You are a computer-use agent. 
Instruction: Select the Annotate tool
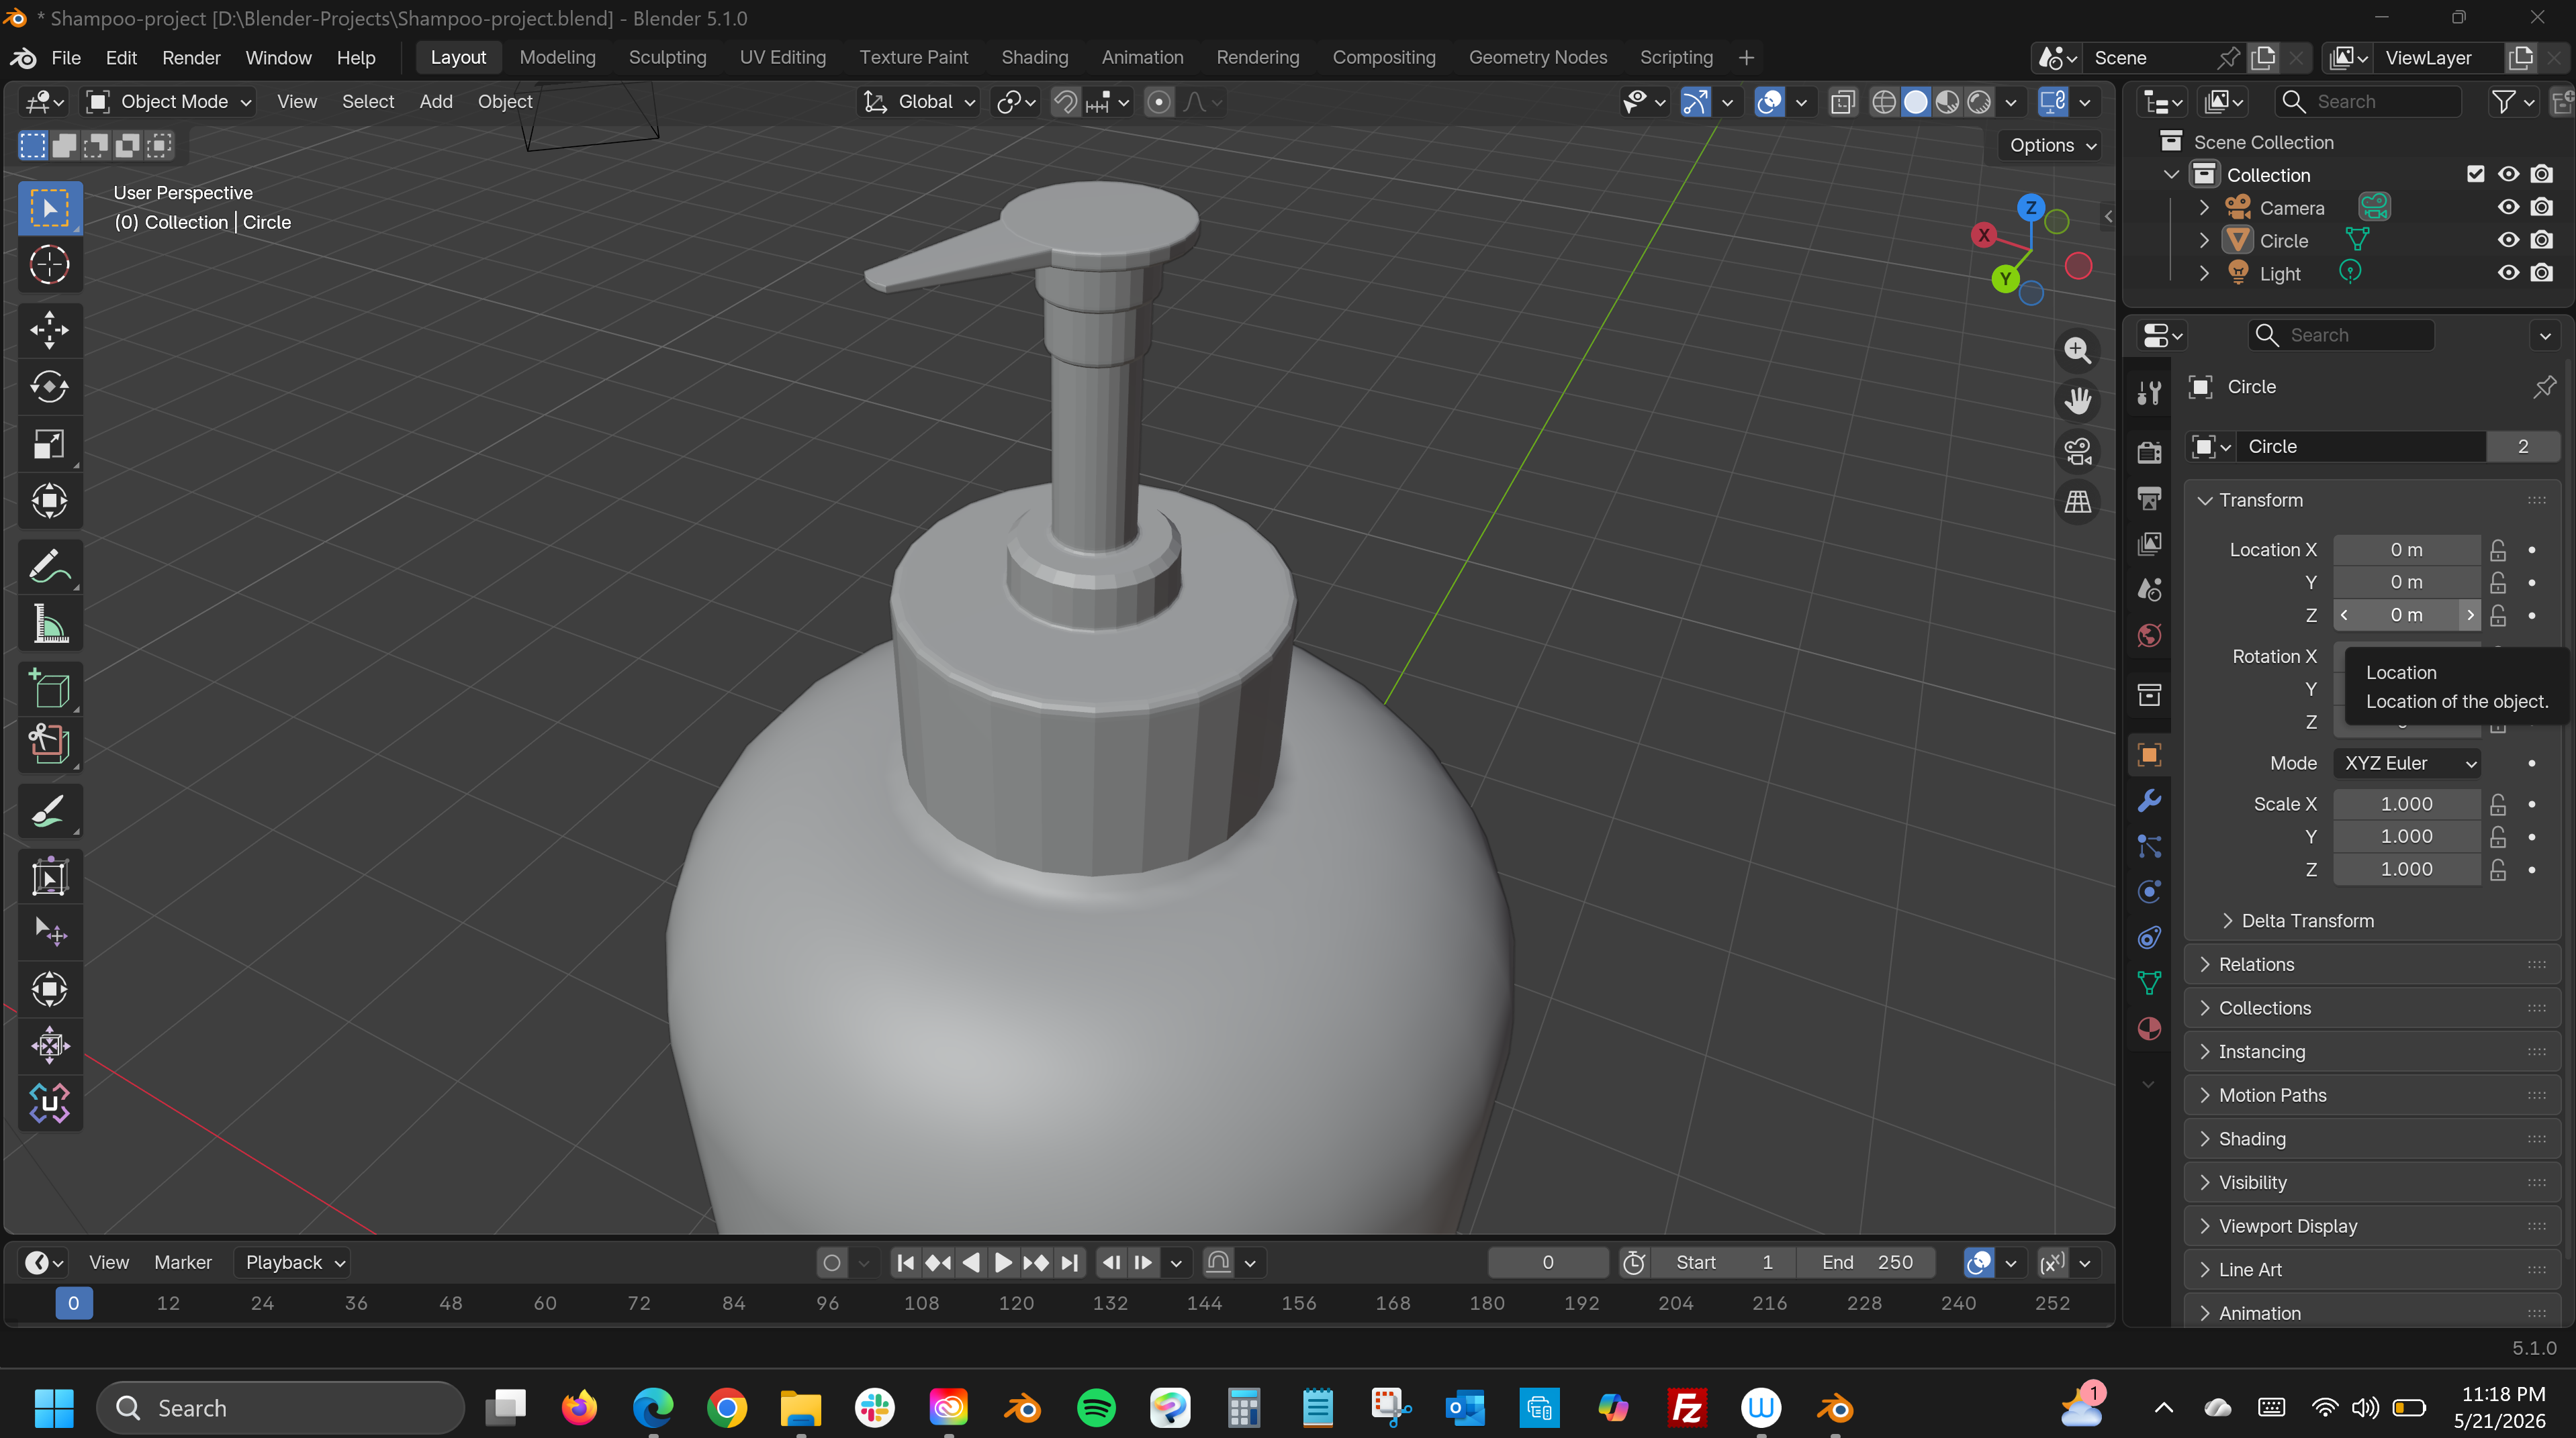(49, 568)
